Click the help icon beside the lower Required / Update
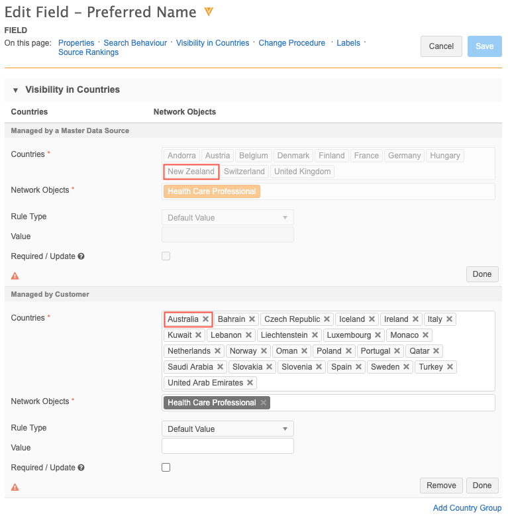Viewport: 508px width, 518px height. (x=81, y=468)
